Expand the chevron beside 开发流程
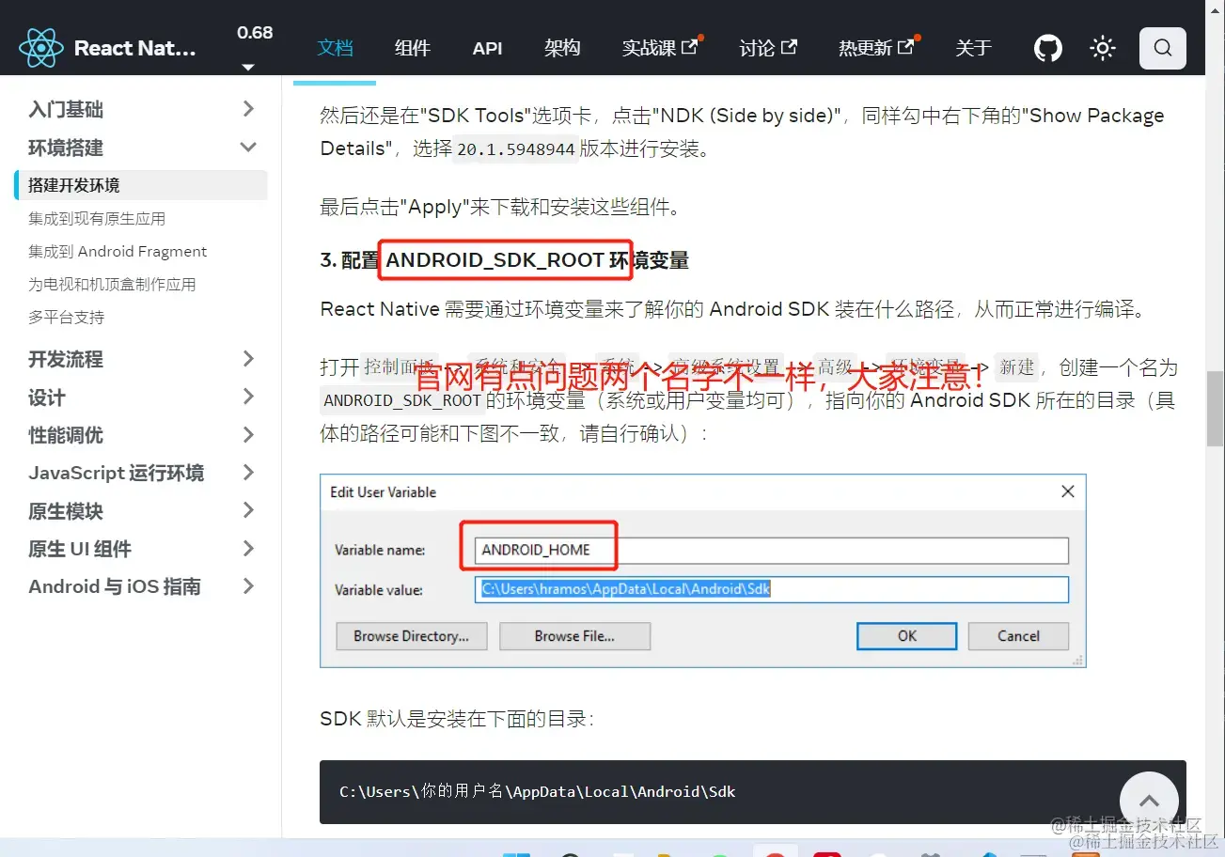 tap(248, 359)
